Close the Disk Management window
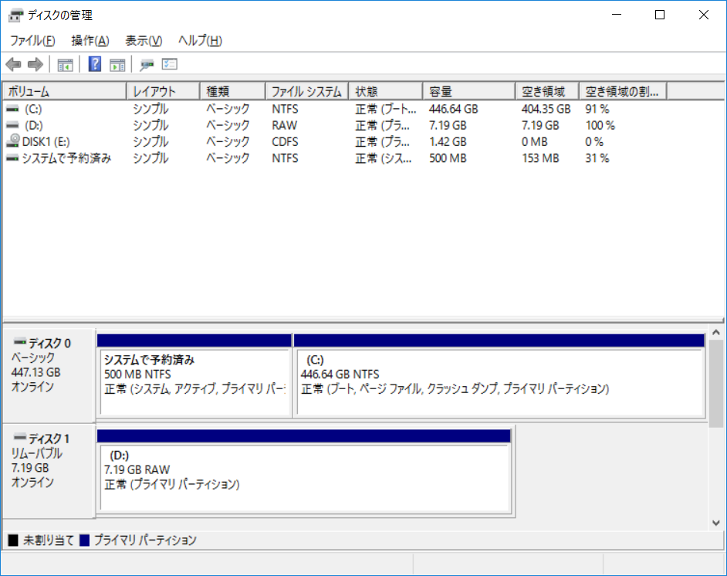 tap(703, 15)
